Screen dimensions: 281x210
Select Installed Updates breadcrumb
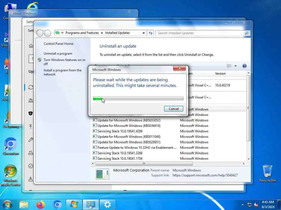coord(117,33)
